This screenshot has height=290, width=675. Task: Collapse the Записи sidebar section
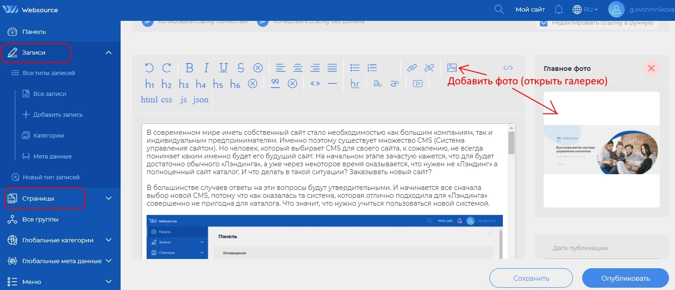(109, 53)
